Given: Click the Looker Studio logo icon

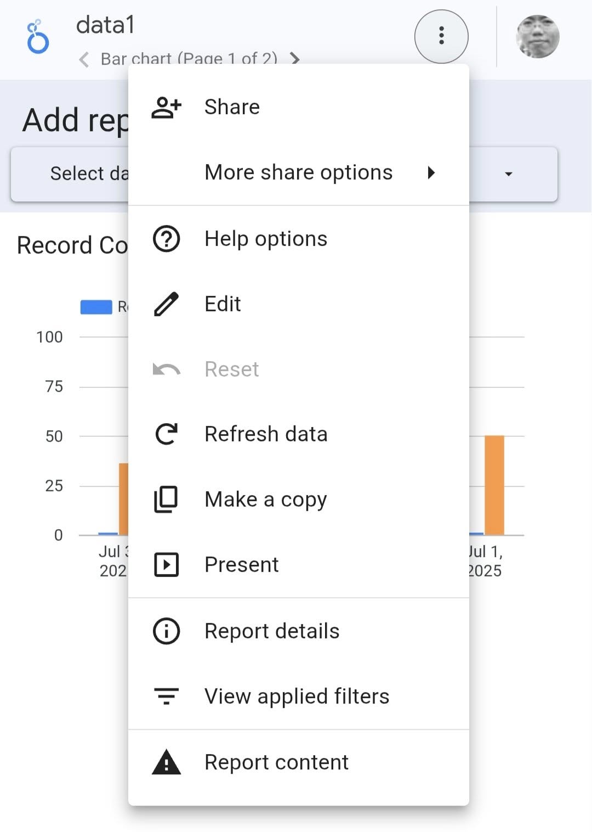Looking at the screenshot, I should 38,37.
